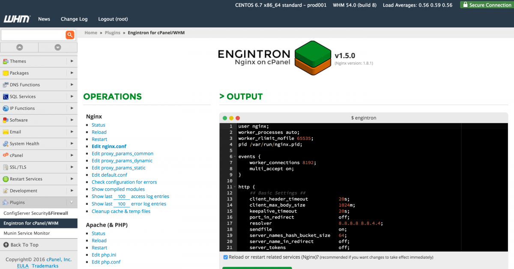Open the cPanel, Inc. copyright link
This screenshot has height=269, width=514.
coord(59,259)
